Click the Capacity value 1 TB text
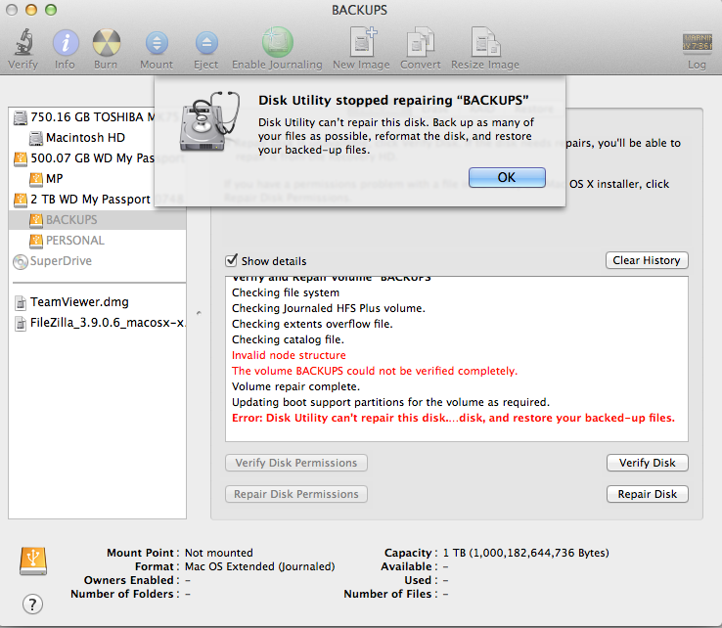This screenshot has width=722, height=628. pyautogui.click(x=525, y=553)
